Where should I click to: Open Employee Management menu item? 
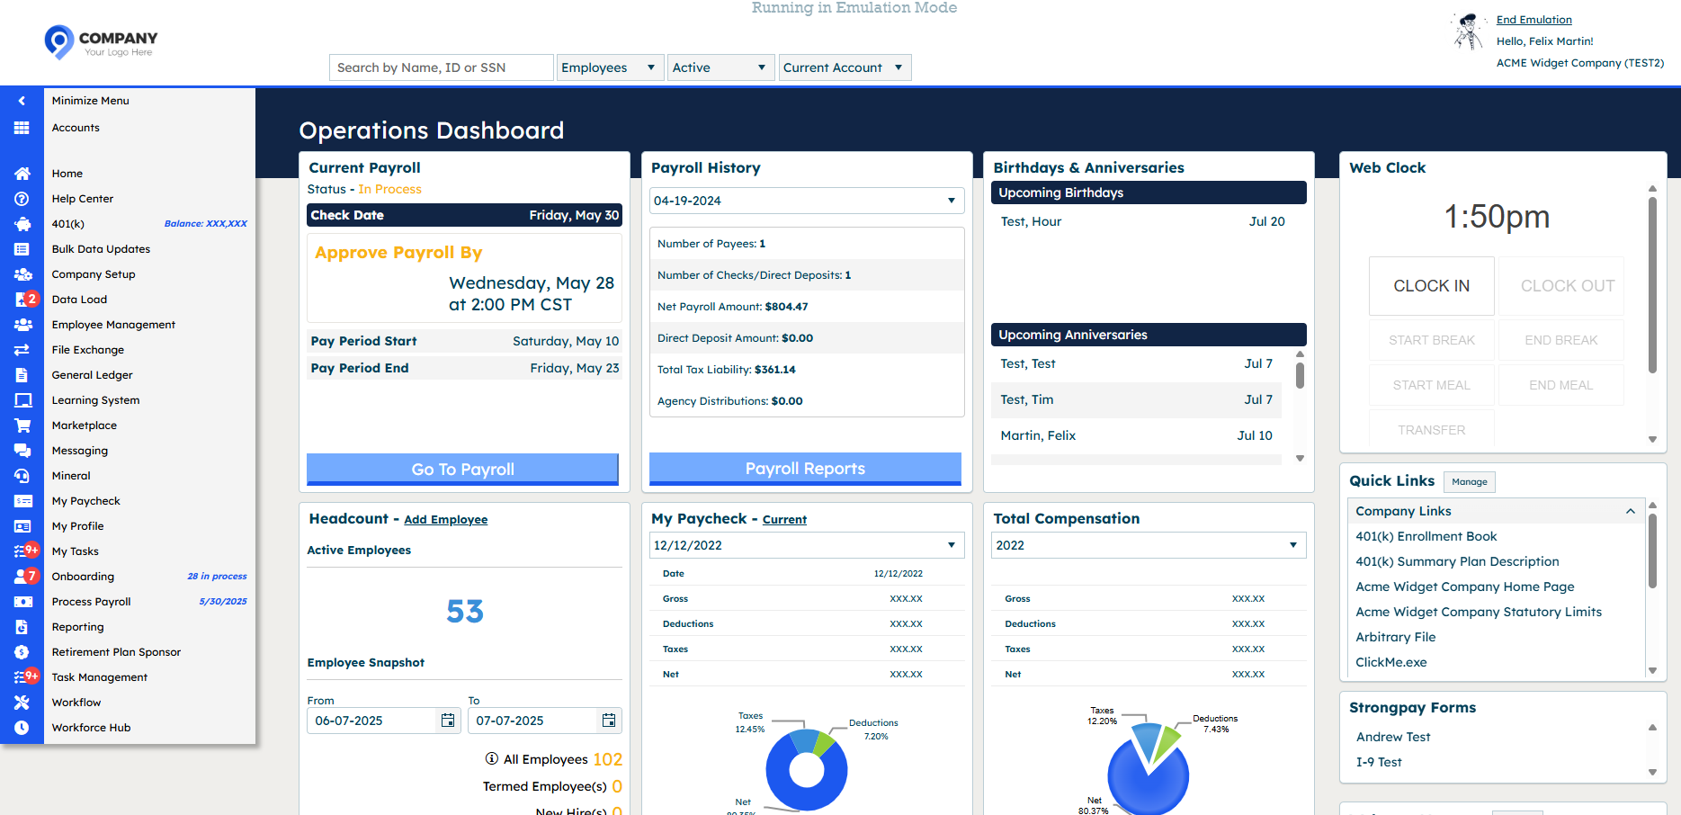click(x=113, y=325)
